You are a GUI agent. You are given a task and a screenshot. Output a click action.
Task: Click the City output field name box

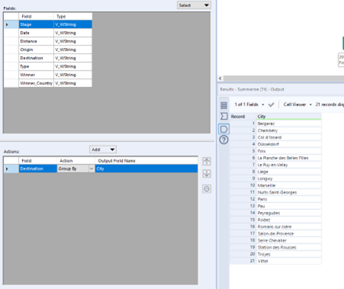point(147,169)
